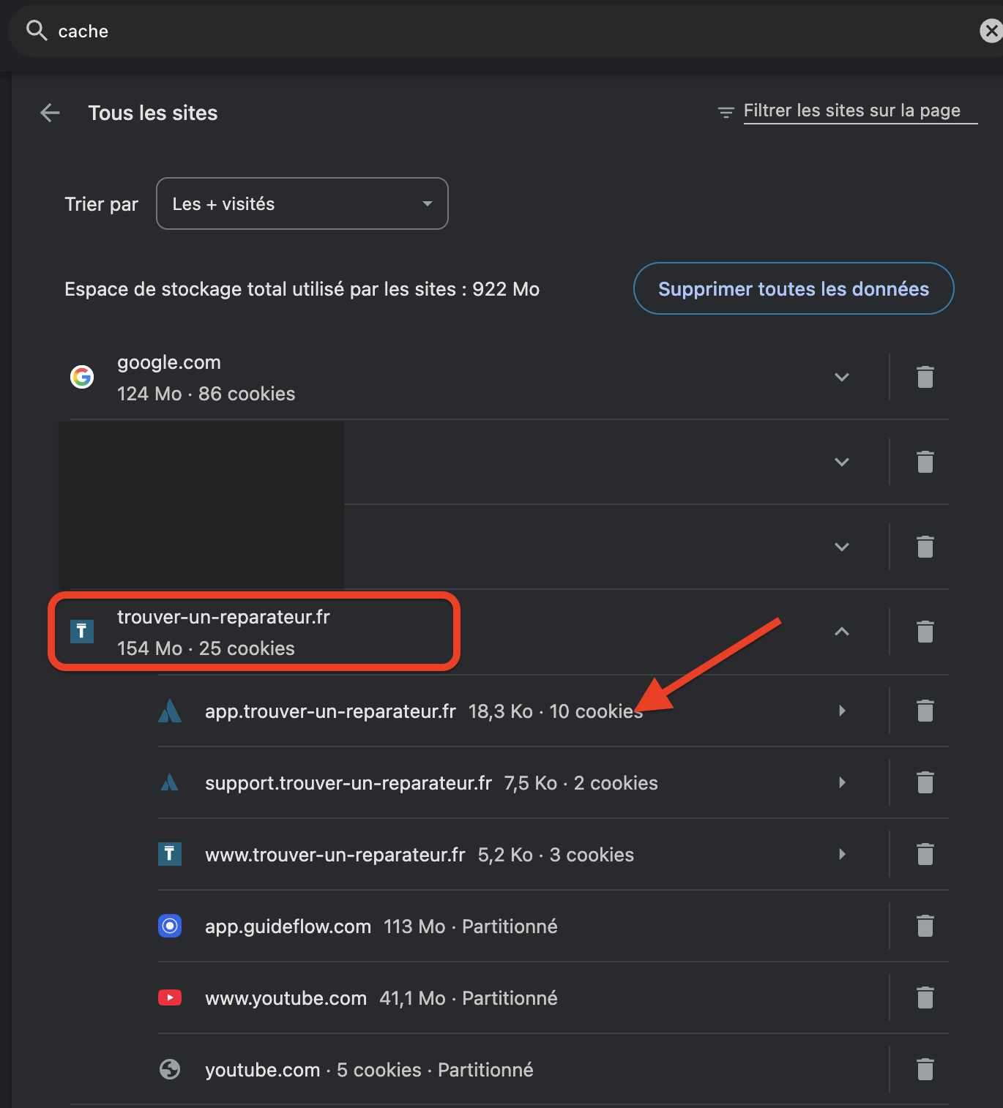Collapse the trouver-un-reparateur.fr site group
Screen dimensions: 1003x1108
click(842, 632)
